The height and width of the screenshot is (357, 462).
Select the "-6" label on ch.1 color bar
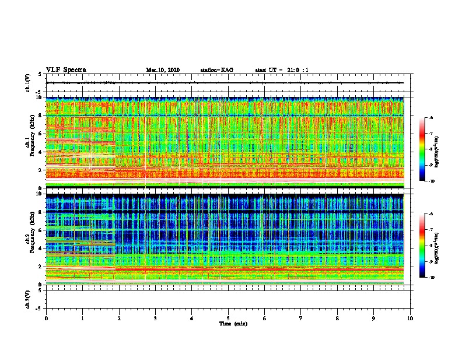click(430, 117)
